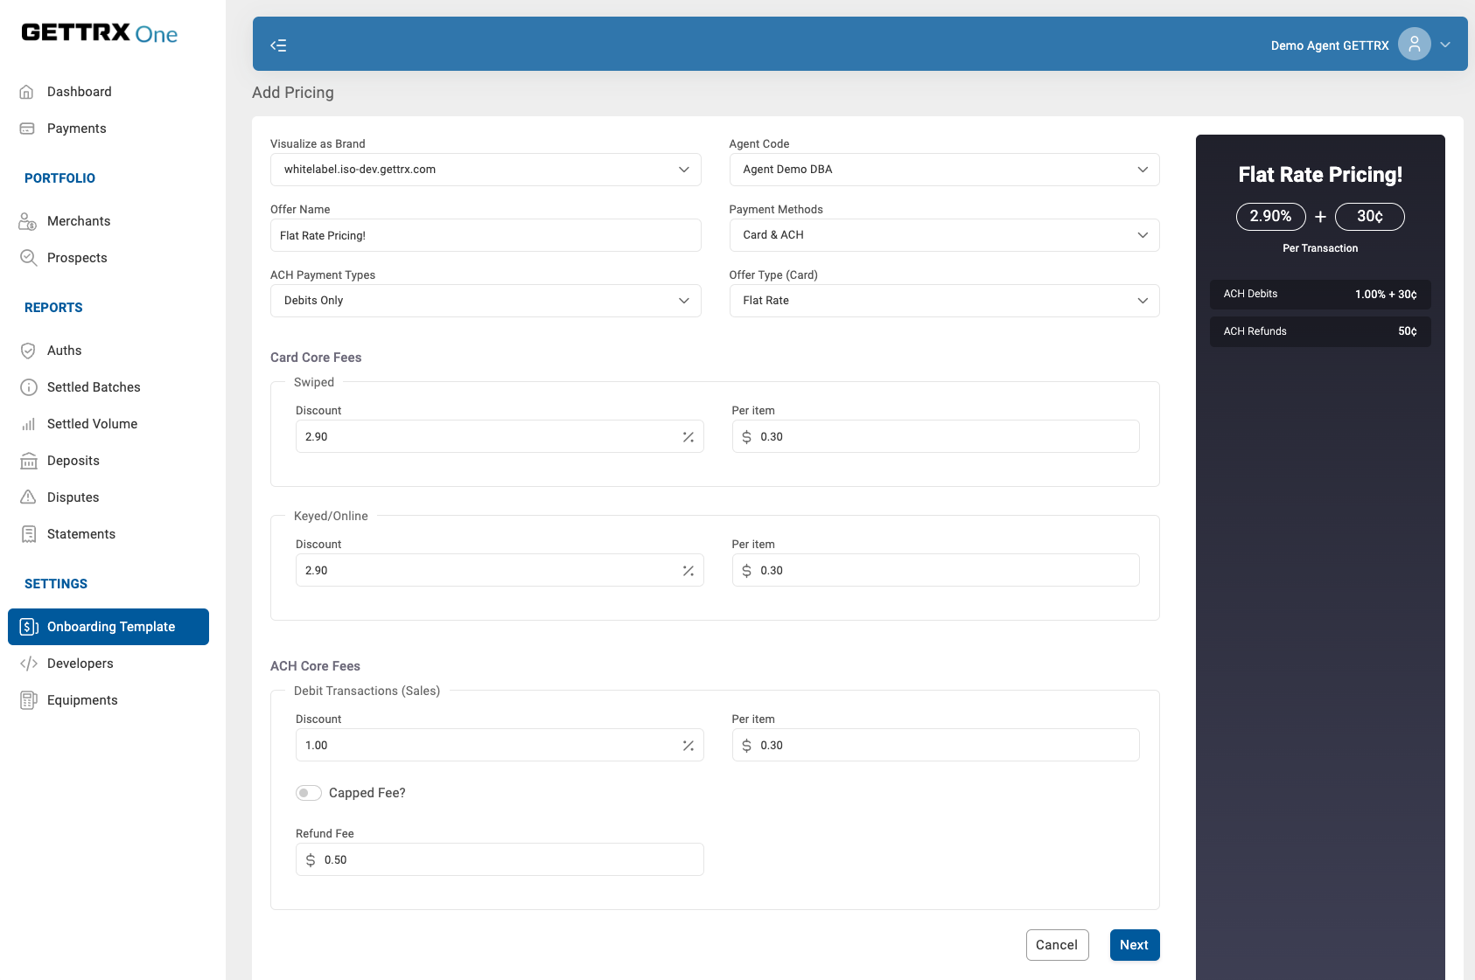Open the ACH Payment Types dropdown
The height and width of the screenshot is (980, 1475).
(x=486, y=301)
